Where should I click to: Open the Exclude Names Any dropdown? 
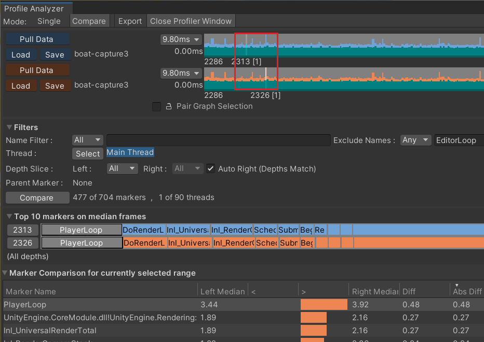pyautogui.click(x=415, y=139)
